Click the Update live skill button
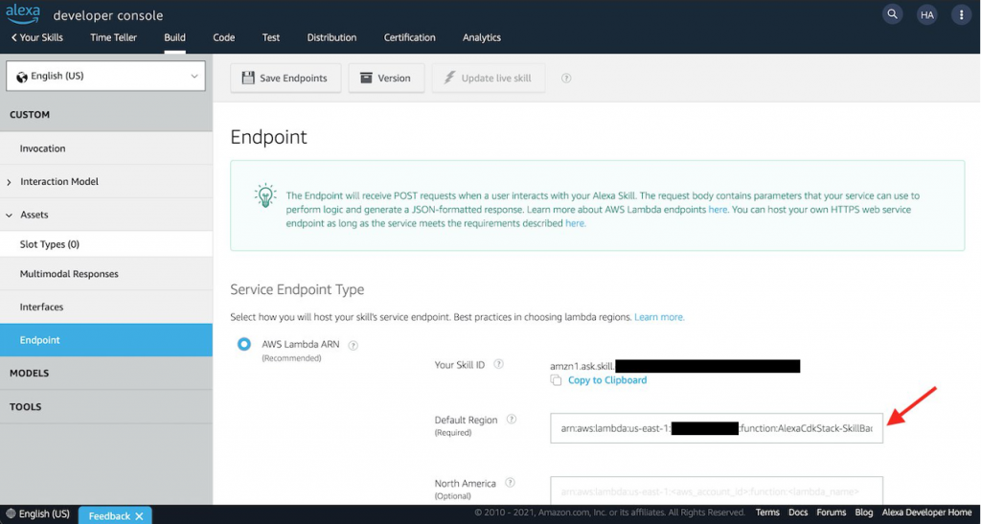This screenshot has height=524, width=981. (488, 79)
